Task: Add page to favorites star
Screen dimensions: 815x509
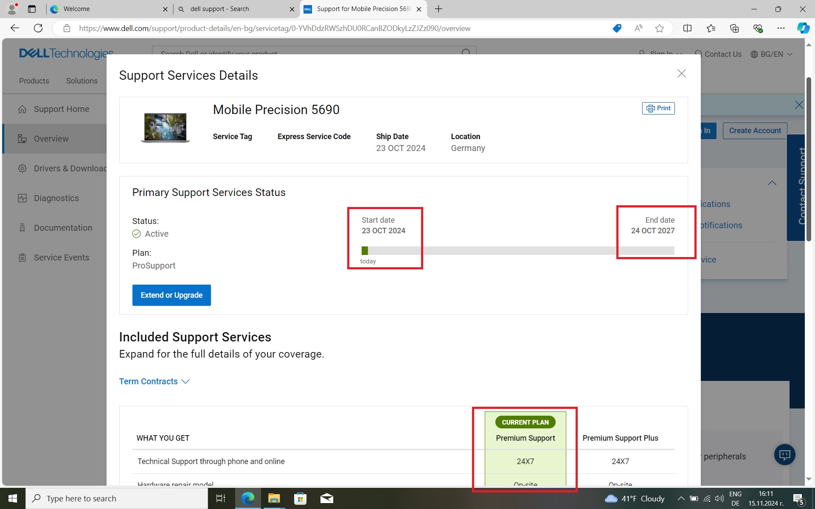Action: point(659,28)
